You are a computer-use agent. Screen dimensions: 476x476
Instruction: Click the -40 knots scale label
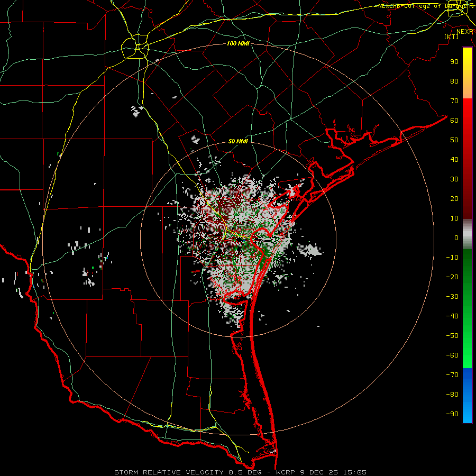point(452,316)
